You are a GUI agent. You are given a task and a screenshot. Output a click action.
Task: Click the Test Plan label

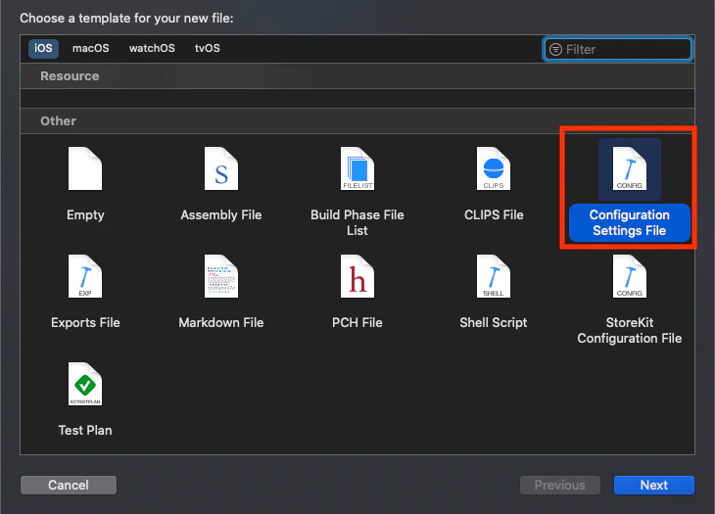click(85, 430)
